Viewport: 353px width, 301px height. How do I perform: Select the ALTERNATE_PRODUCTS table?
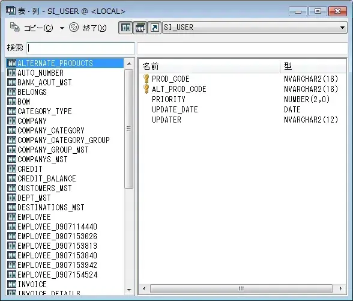(65, 63)
